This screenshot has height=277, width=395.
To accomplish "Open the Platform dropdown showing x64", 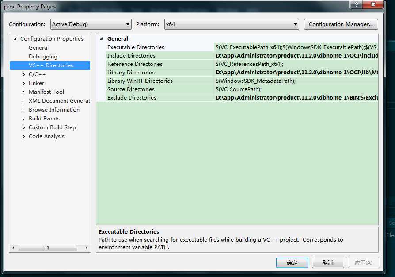I will pyautogui.click(x=232, y=24).
